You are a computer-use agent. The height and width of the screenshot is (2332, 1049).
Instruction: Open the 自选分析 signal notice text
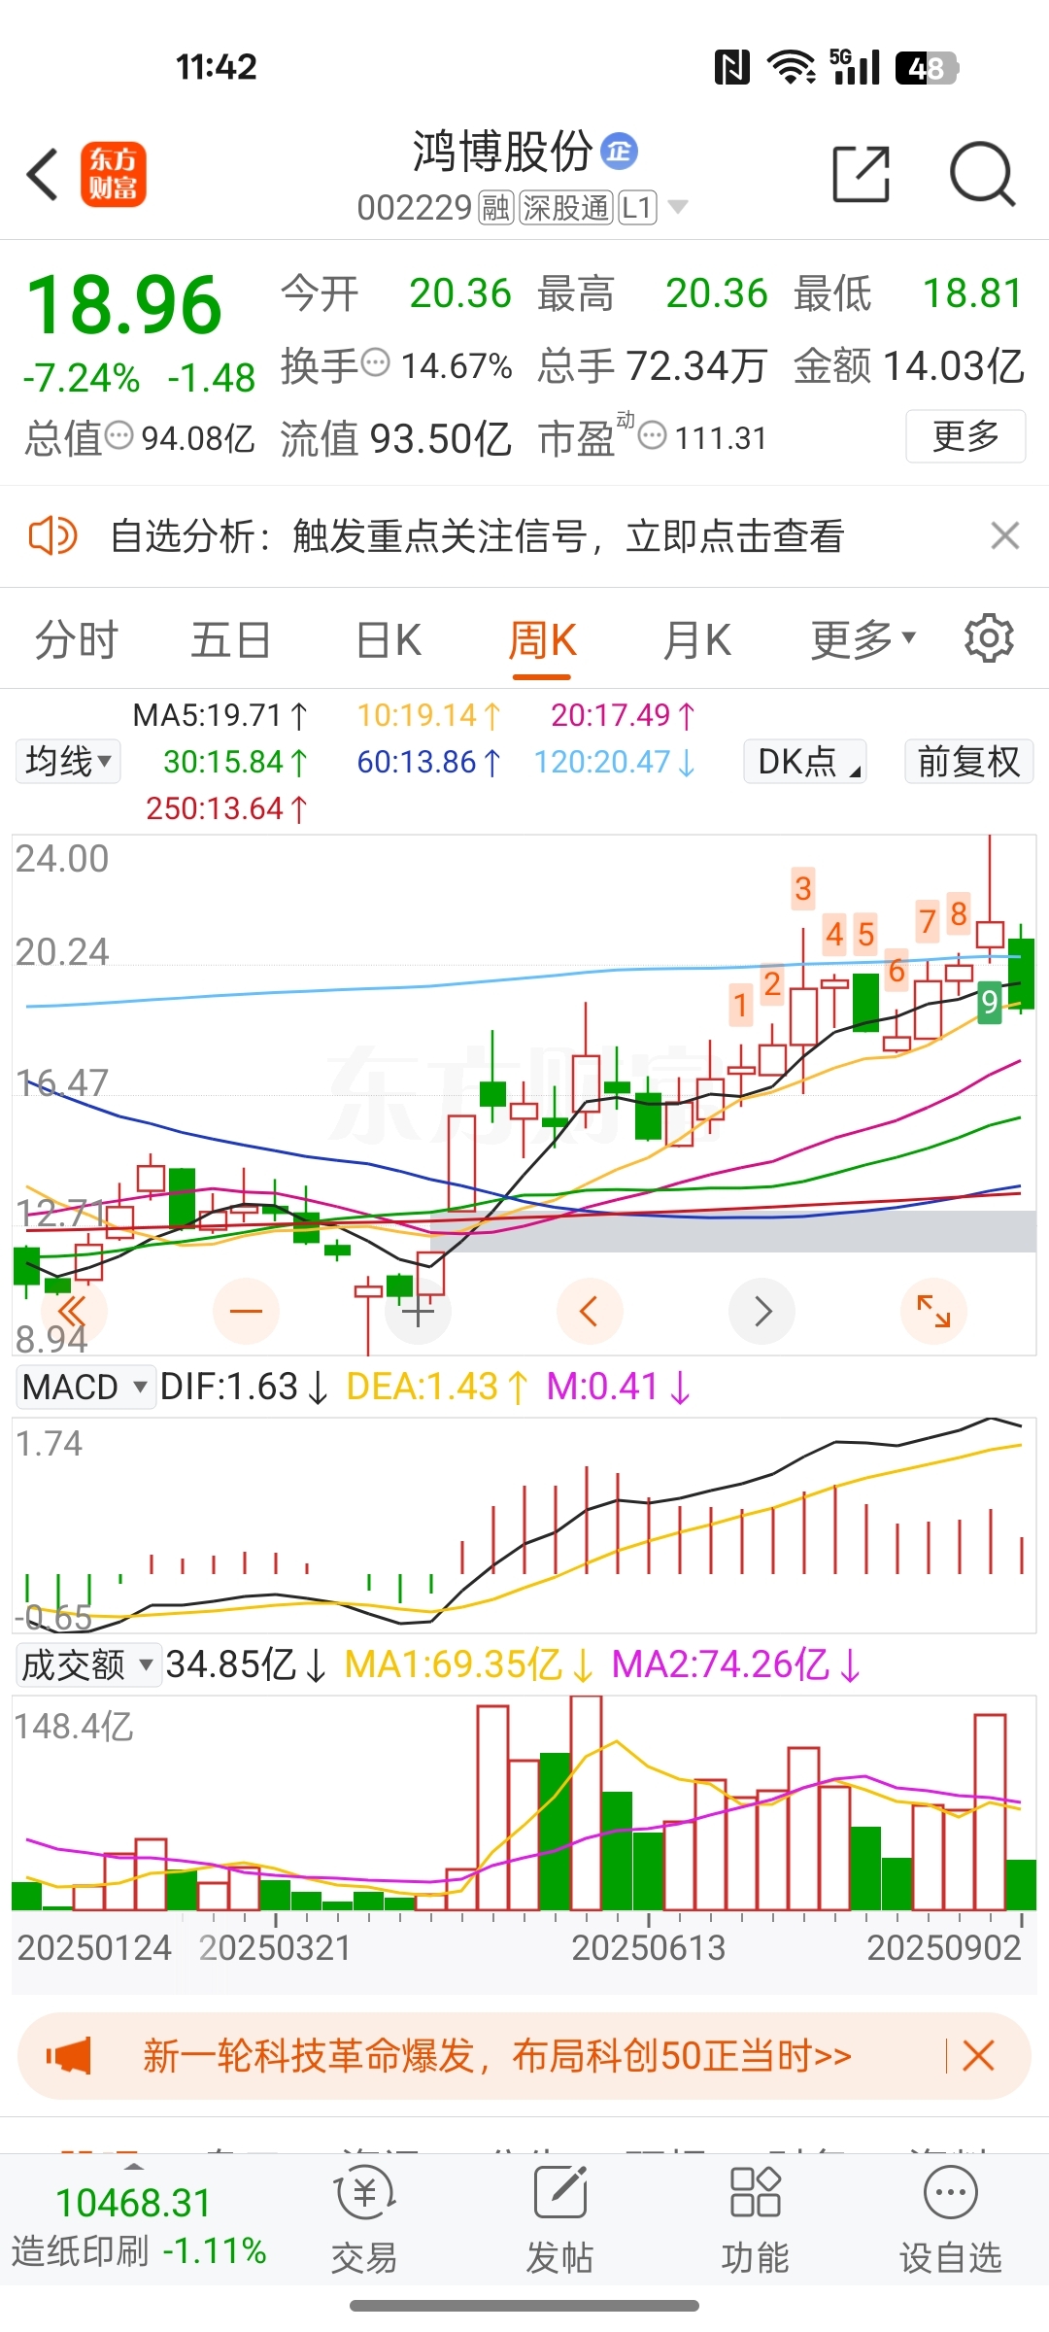coord(477,535)
